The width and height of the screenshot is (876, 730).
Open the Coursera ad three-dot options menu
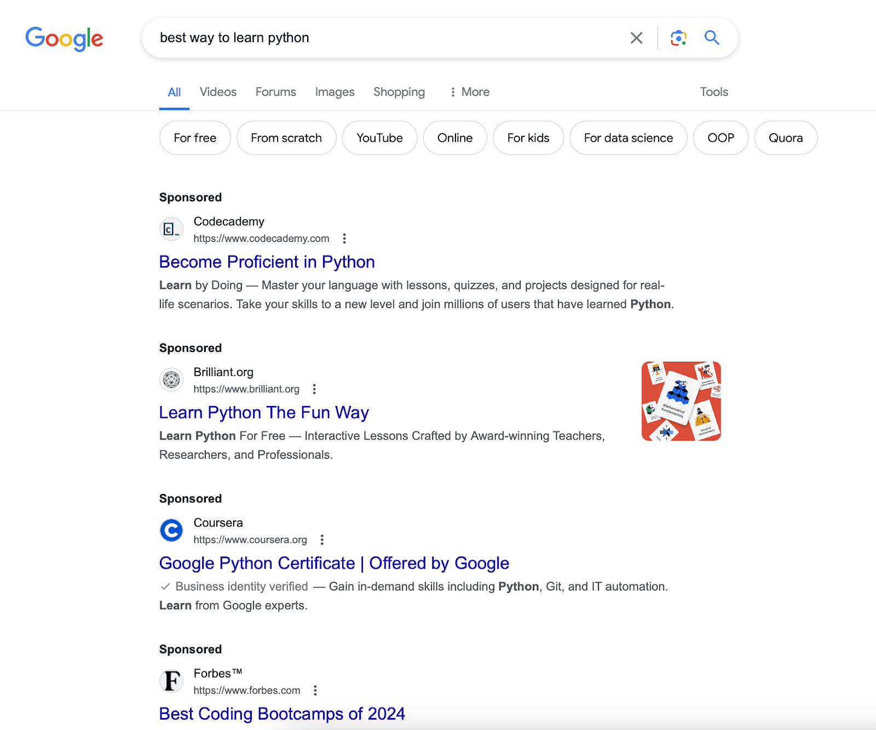pyautogui.click(x=322, y=540)
